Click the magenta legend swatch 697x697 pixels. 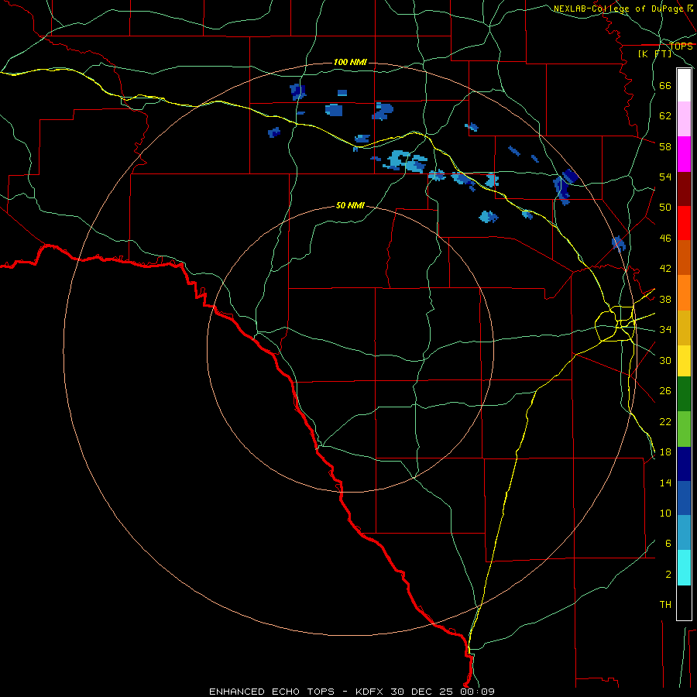click(684, 154)
